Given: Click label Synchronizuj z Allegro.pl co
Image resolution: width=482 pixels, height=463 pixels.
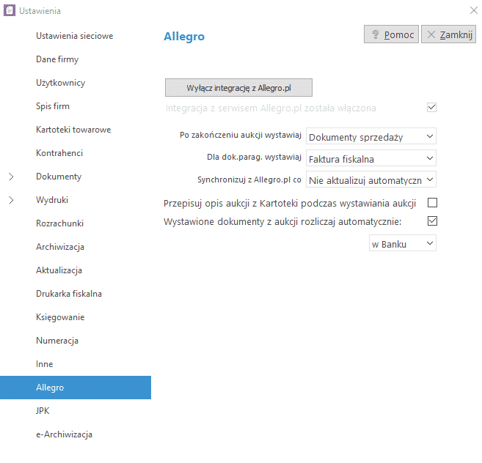Looking at the screenshot, I should (x=249, y=179).
